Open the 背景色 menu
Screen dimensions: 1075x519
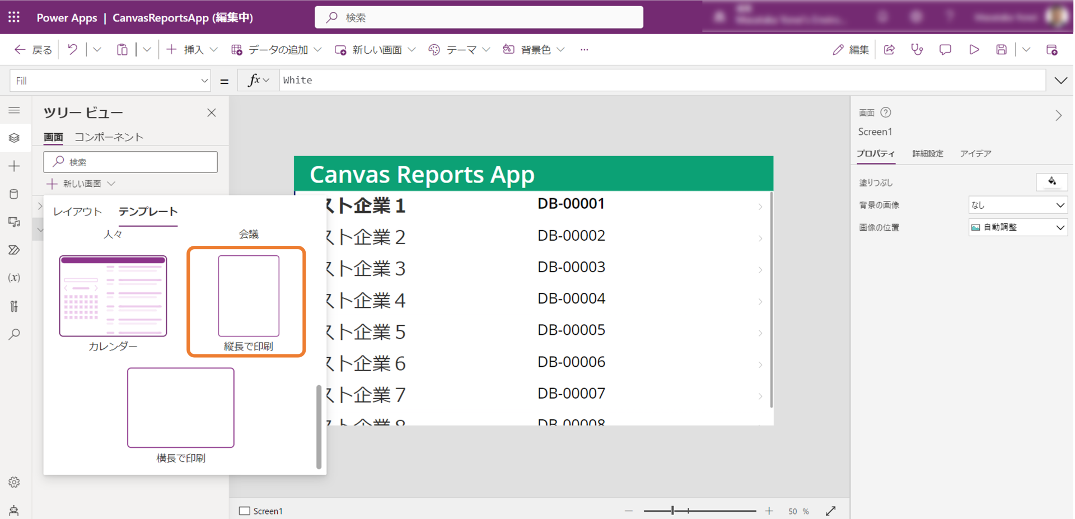coord(533,50)
